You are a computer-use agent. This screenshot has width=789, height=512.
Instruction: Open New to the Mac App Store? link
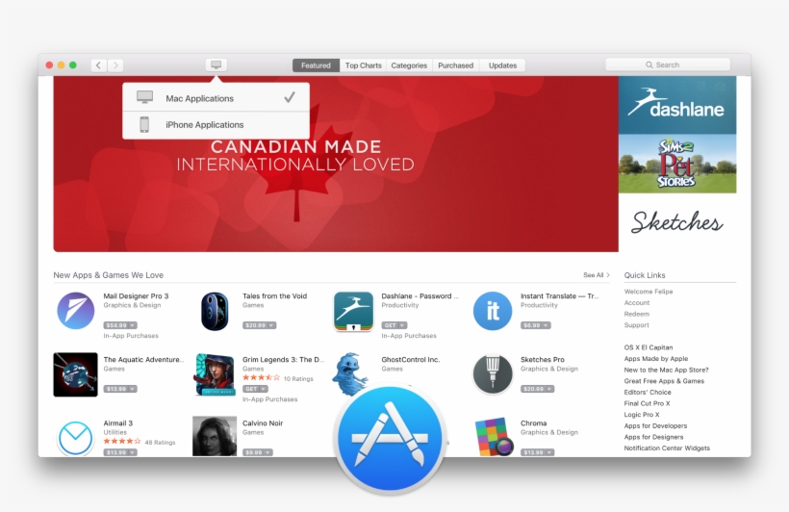coord(666,370)
